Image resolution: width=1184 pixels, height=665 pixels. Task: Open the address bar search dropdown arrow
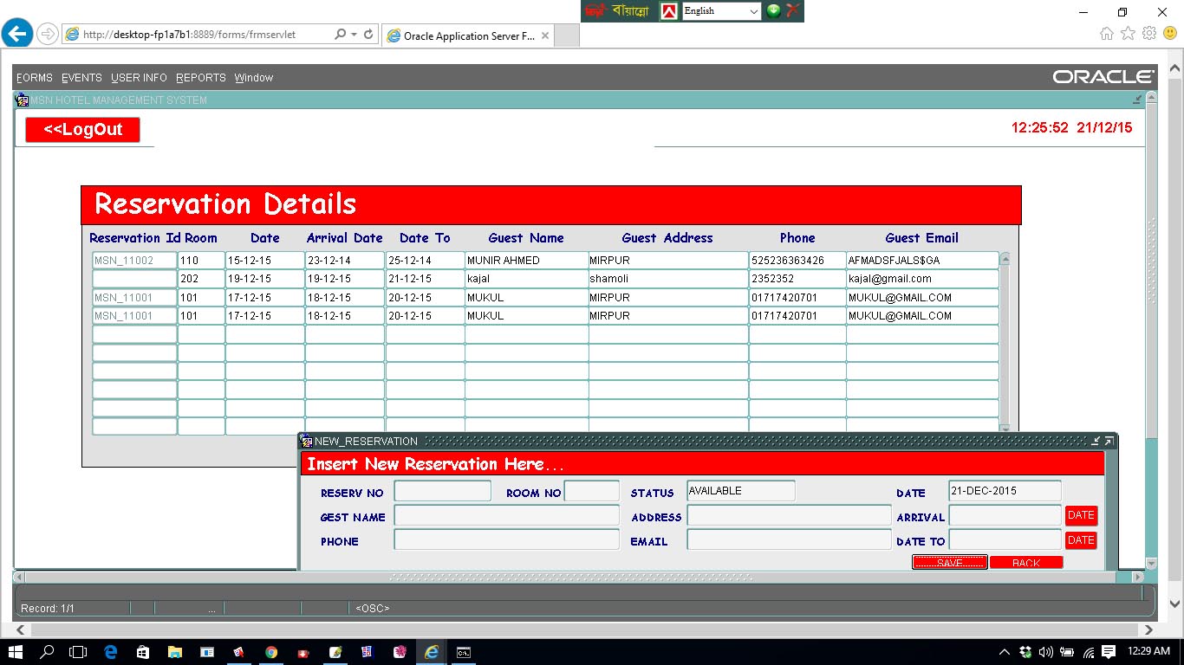pos(354,35)
